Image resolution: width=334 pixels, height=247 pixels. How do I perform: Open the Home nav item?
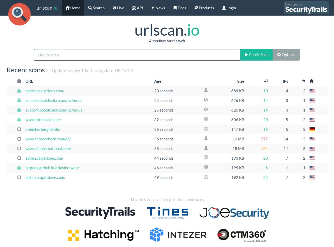click(73, 8)
